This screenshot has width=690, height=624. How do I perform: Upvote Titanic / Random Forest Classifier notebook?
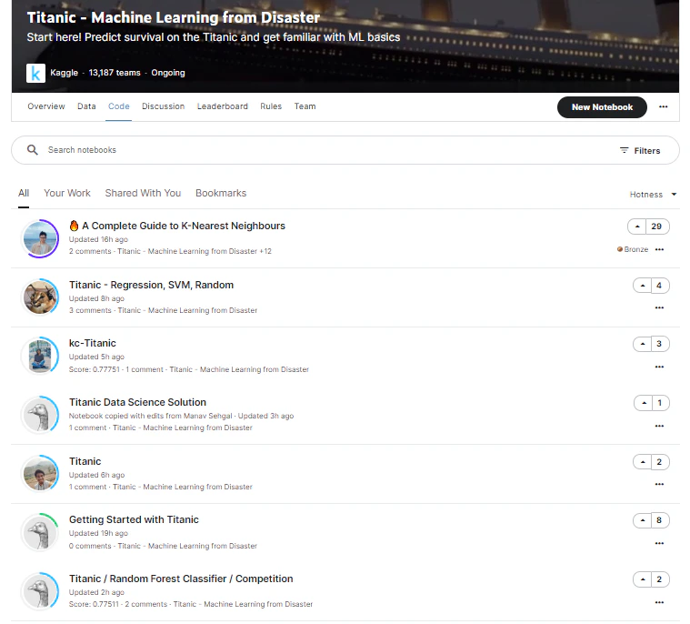643,579
